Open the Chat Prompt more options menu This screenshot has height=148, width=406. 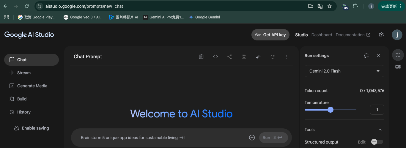point(287,57)
